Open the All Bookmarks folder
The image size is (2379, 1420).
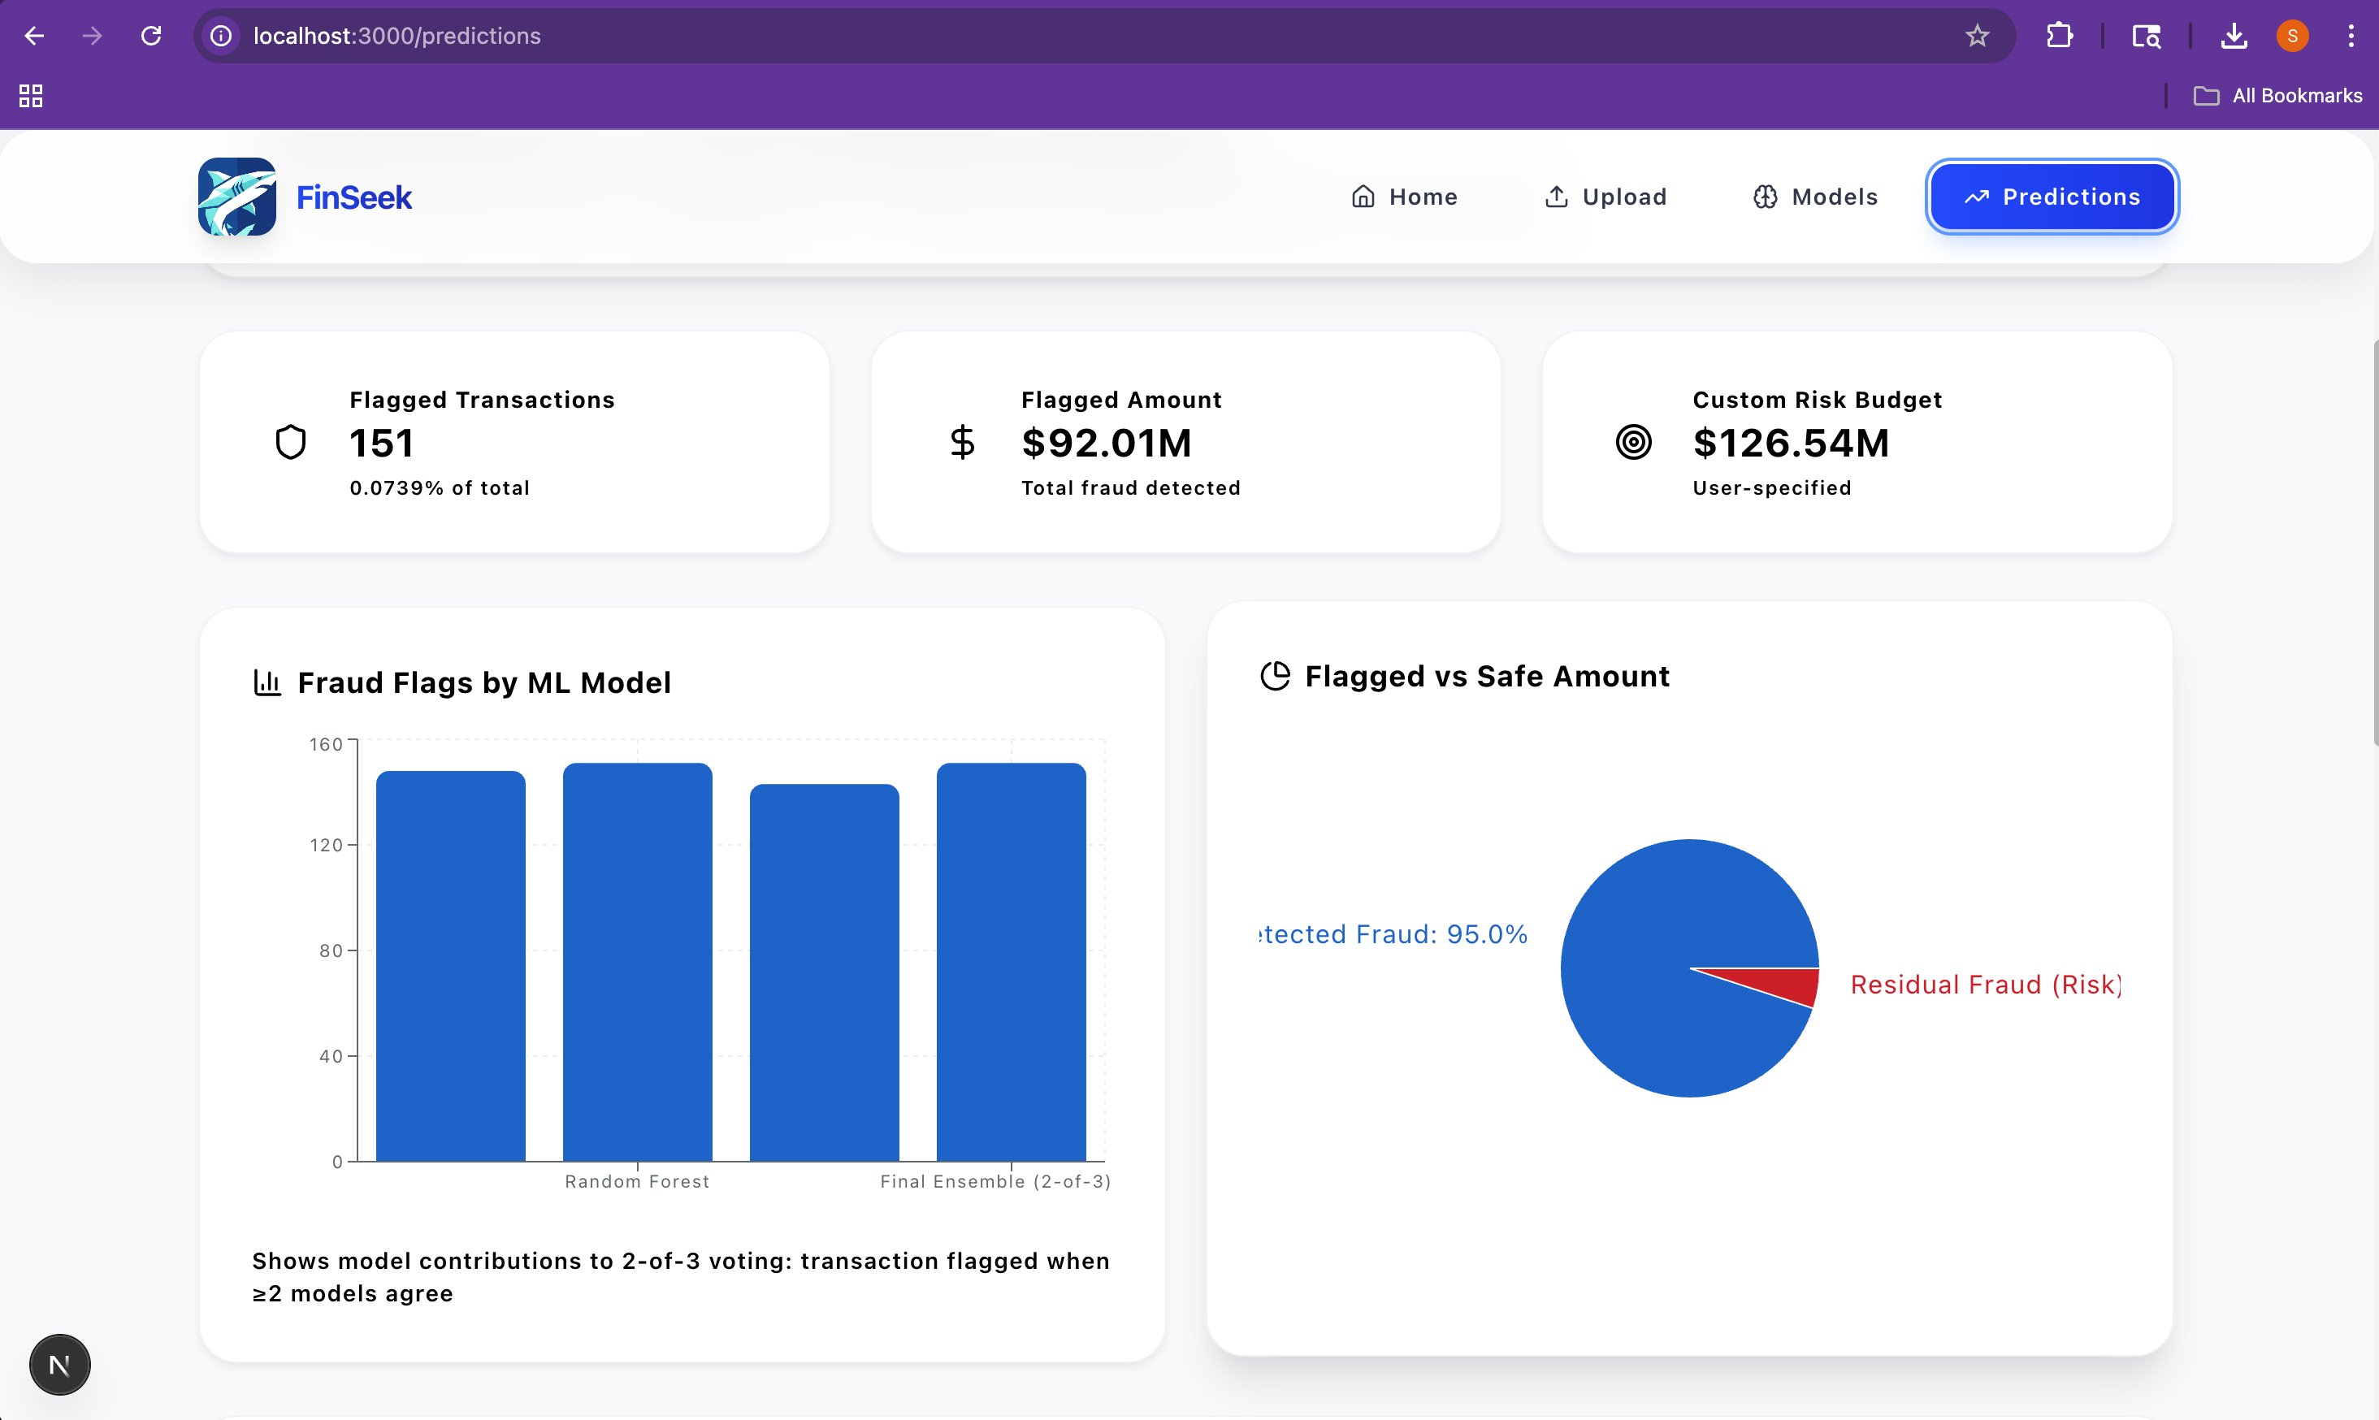click(2277, 96)
